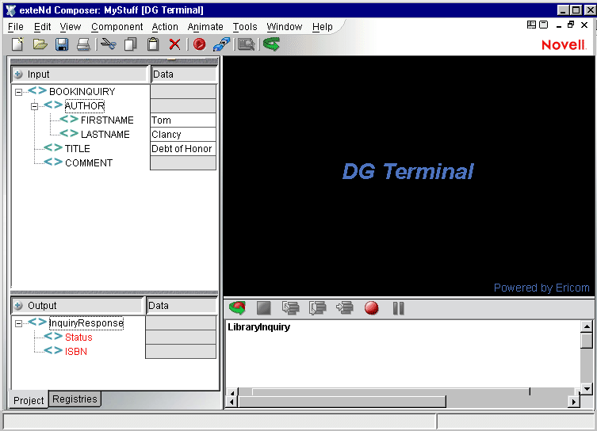Image resolution: width=597 pixels, height=431 pixels.
Task: Open the Animate menu
Action: (x=205, y=27)
